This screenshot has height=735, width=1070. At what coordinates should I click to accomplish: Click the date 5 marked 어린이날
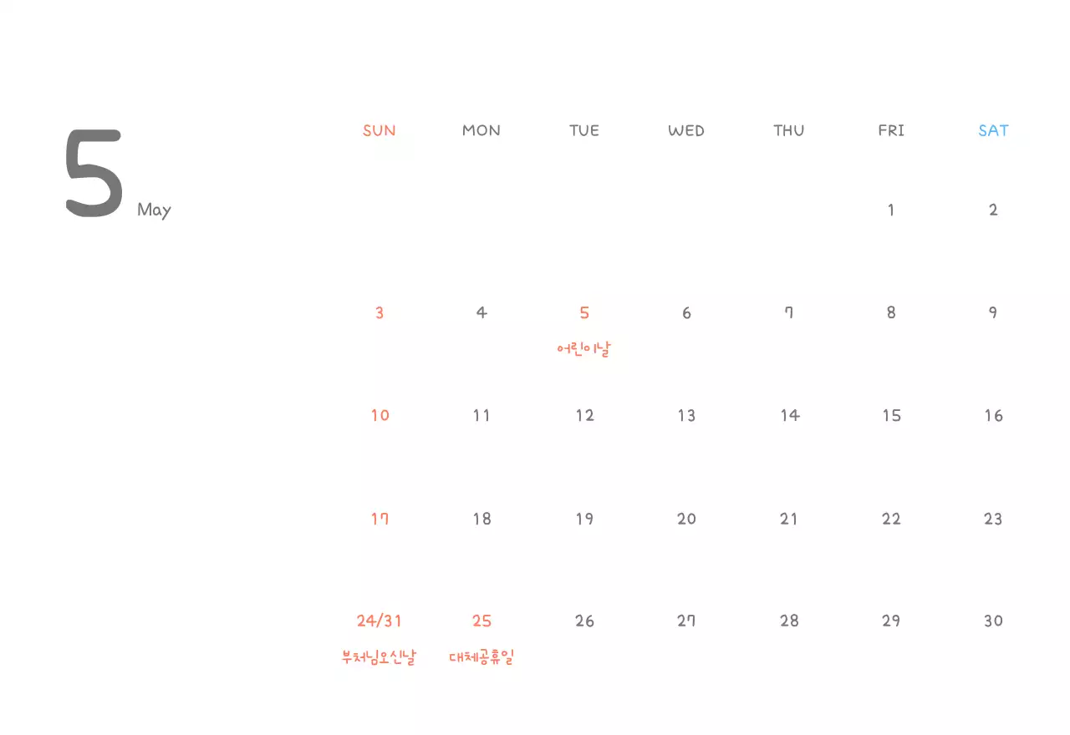584,313
